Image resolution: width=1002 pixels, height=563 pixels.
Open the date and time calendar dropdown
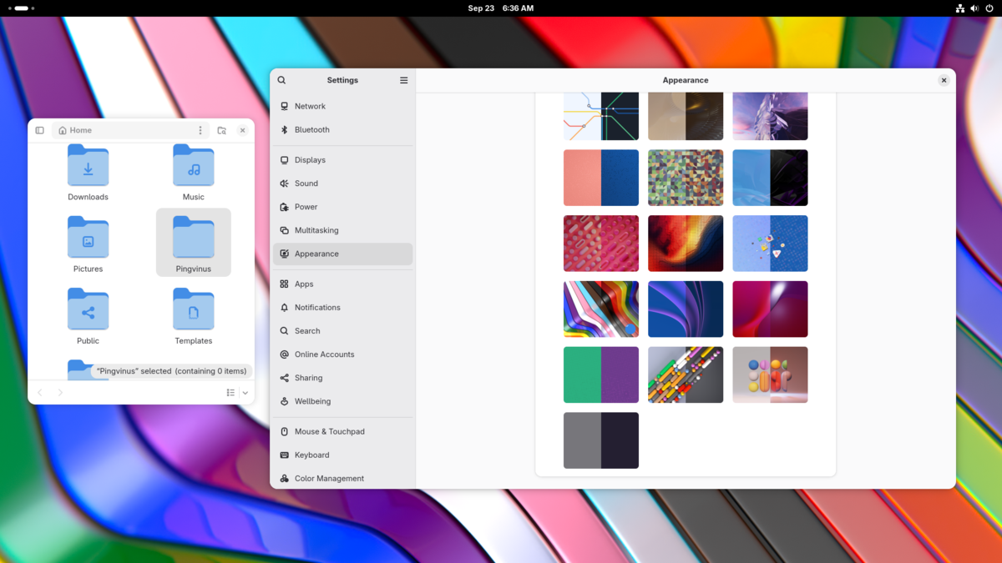(x=500, y=8)
